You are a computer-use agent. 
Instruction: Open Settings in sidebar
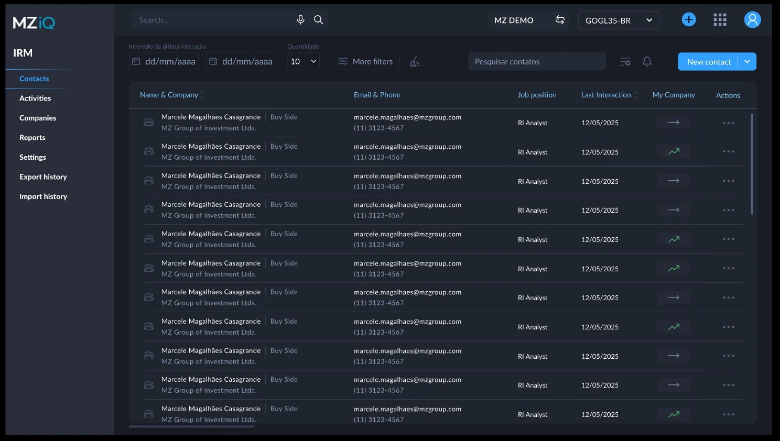point(32,157)
